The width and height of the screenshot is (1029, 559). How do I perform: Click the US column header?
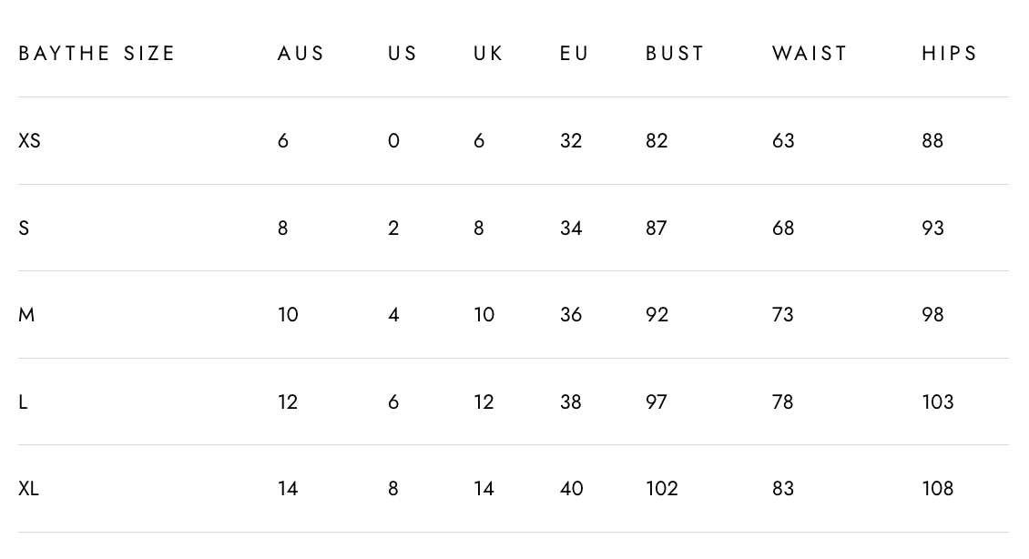click(x=402, y=54)
